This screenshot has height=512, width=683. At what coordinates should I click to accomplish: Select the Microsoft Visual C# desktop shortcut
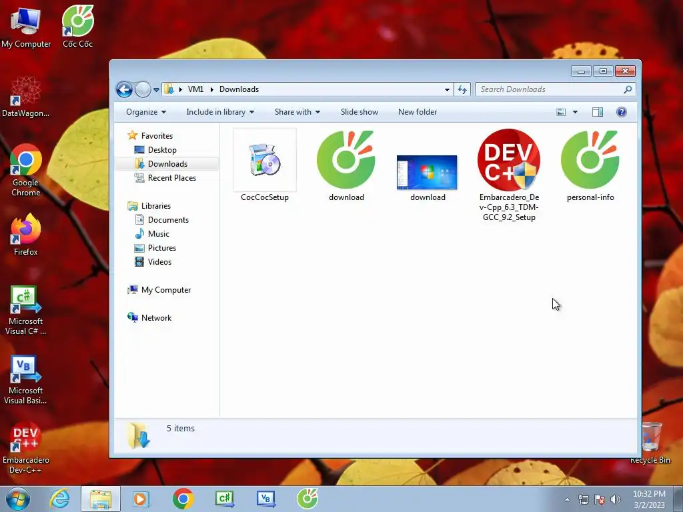[x=26, y=310]
